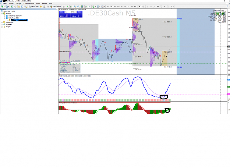Select the crosshair tool
The width and height of the screenshot is (230, 167).
pyautogui.click(x=143, y=7)
